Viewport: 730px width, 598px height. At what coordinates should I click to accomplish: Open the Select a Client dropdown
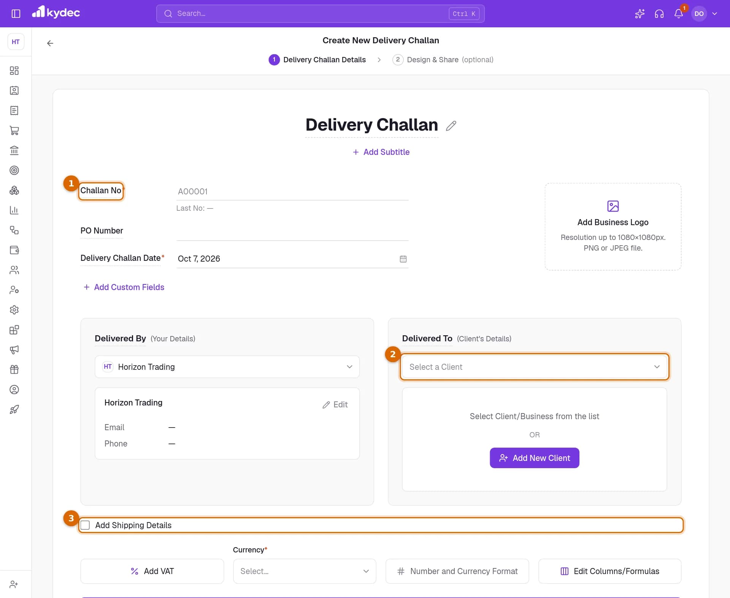(x=534, y=367)
